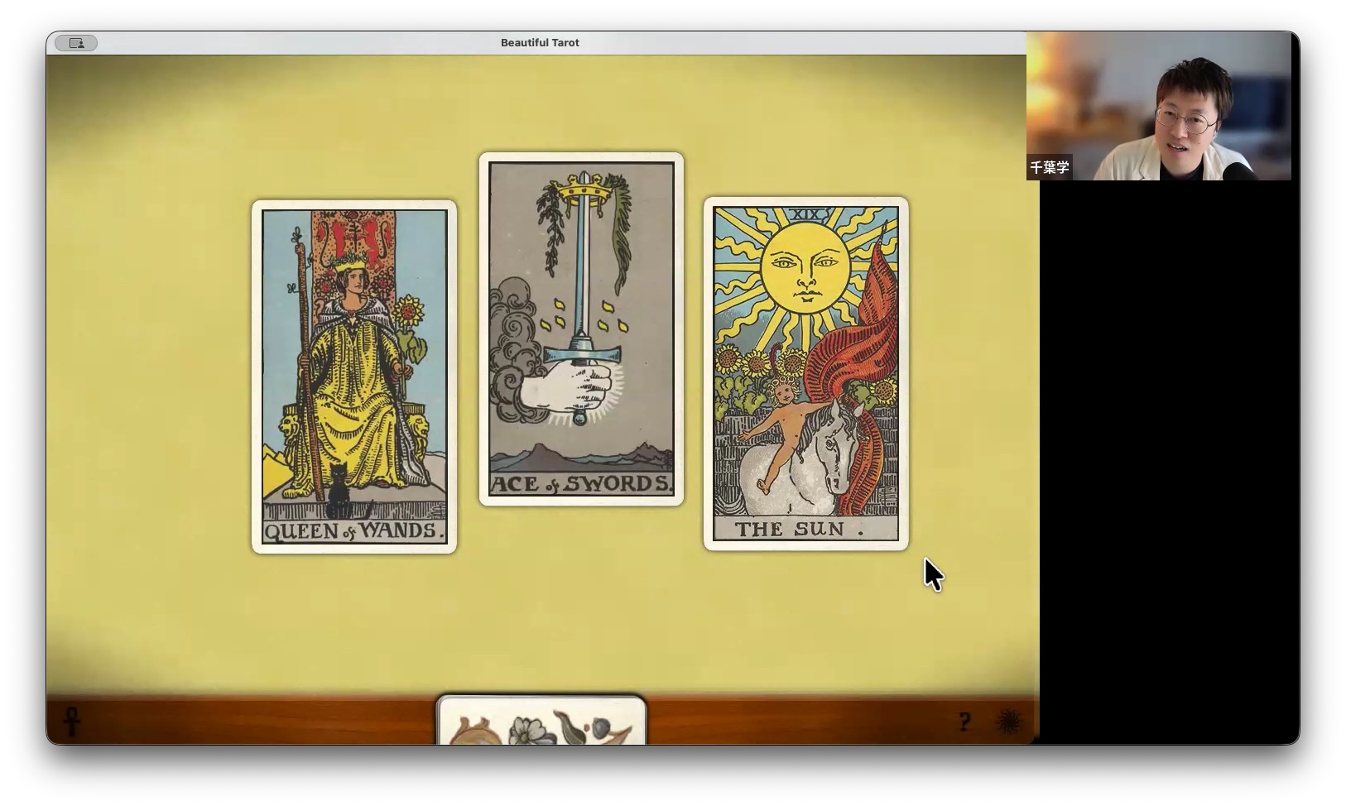Click the toolbar button in the title bar
This screenshot has width=1346, height=806.
coord(76,43)
